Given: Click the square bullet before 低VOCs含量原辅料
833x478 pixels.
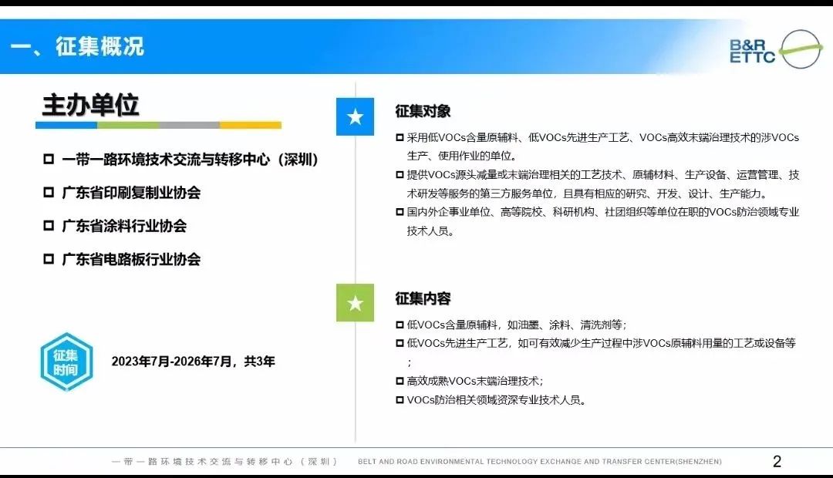Looking at the screenshot, I should click(400, 325).
